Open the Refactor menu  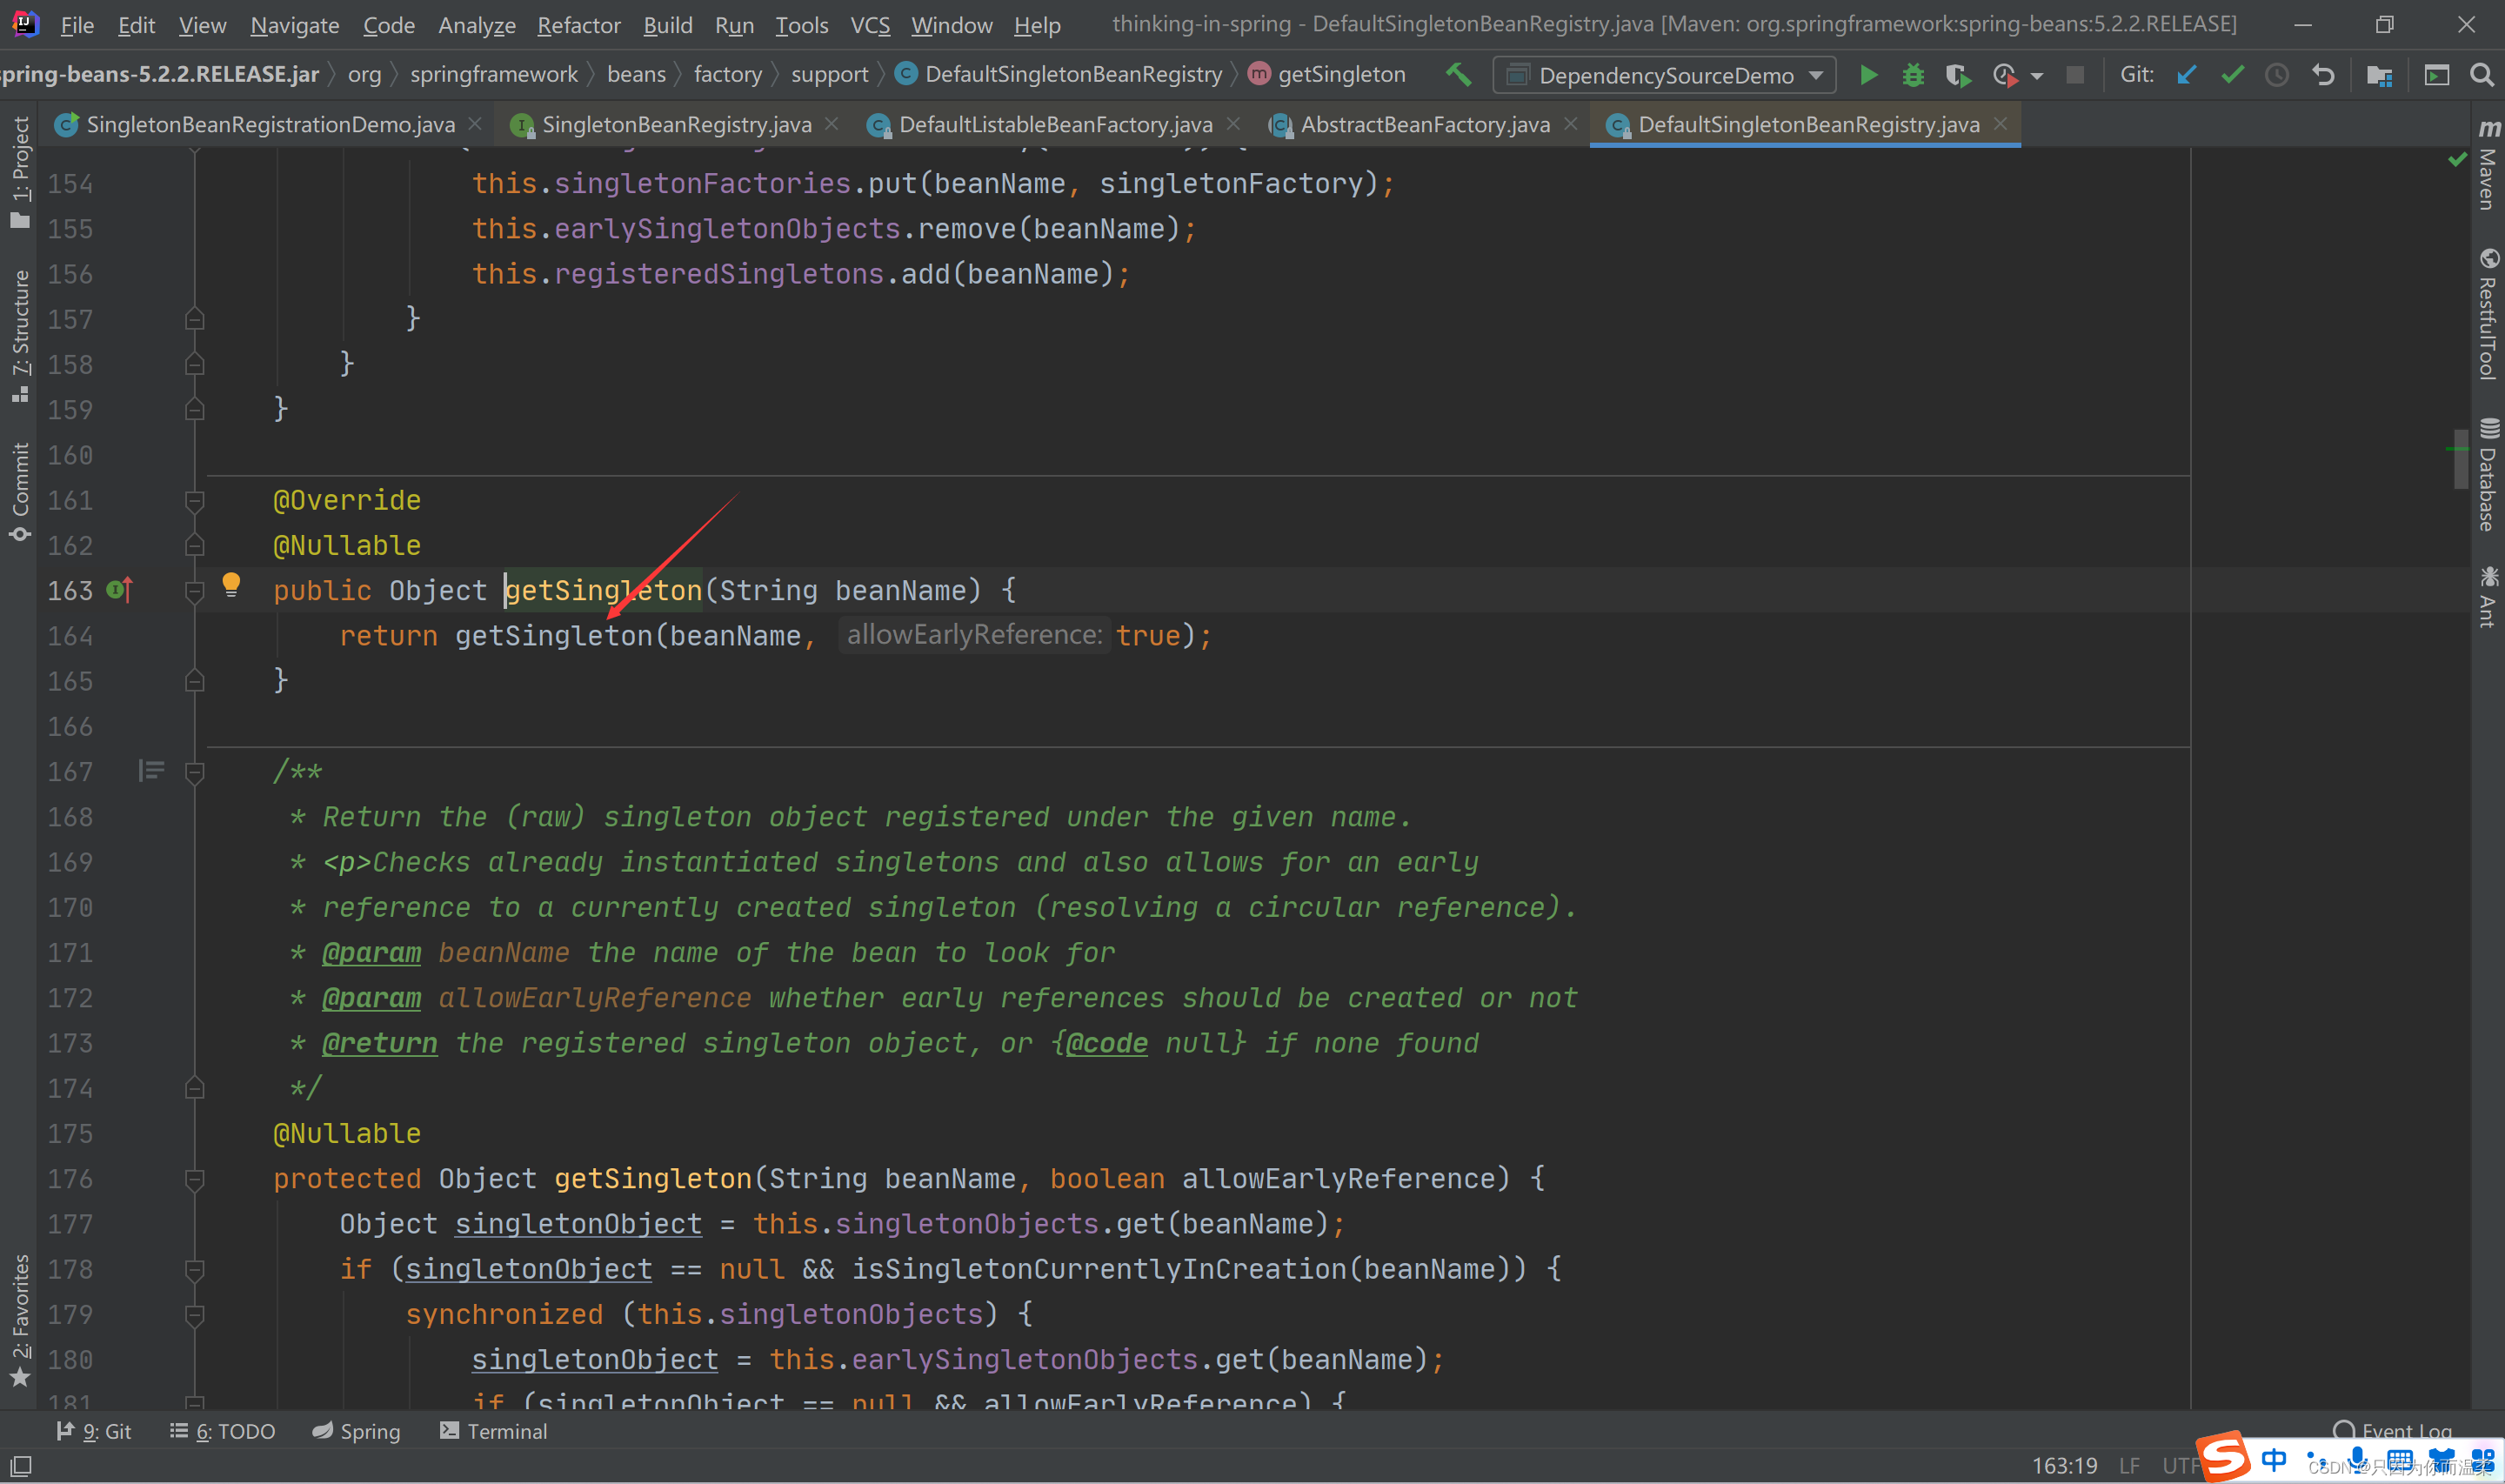tap(578, 25)
